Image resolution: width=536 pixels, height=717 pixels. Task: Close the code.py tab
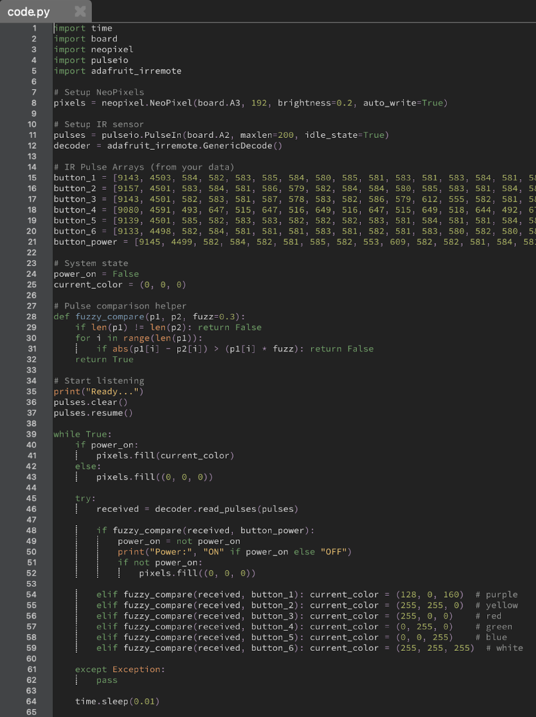tap(79, 11)
